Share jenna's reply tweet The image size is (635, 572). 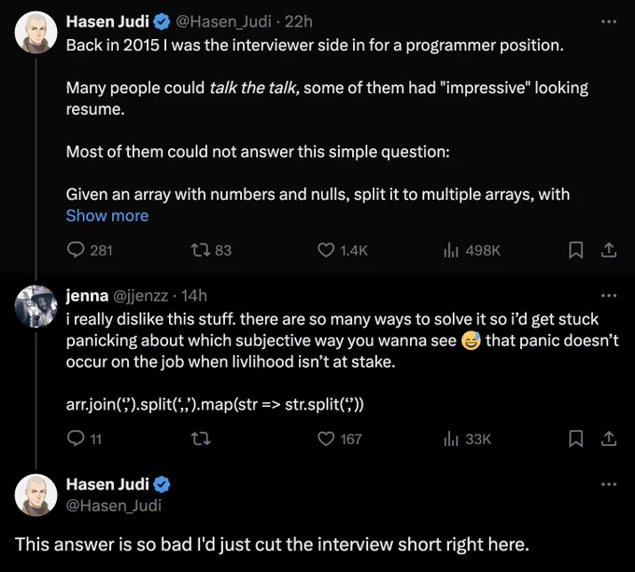coord(608,439)
